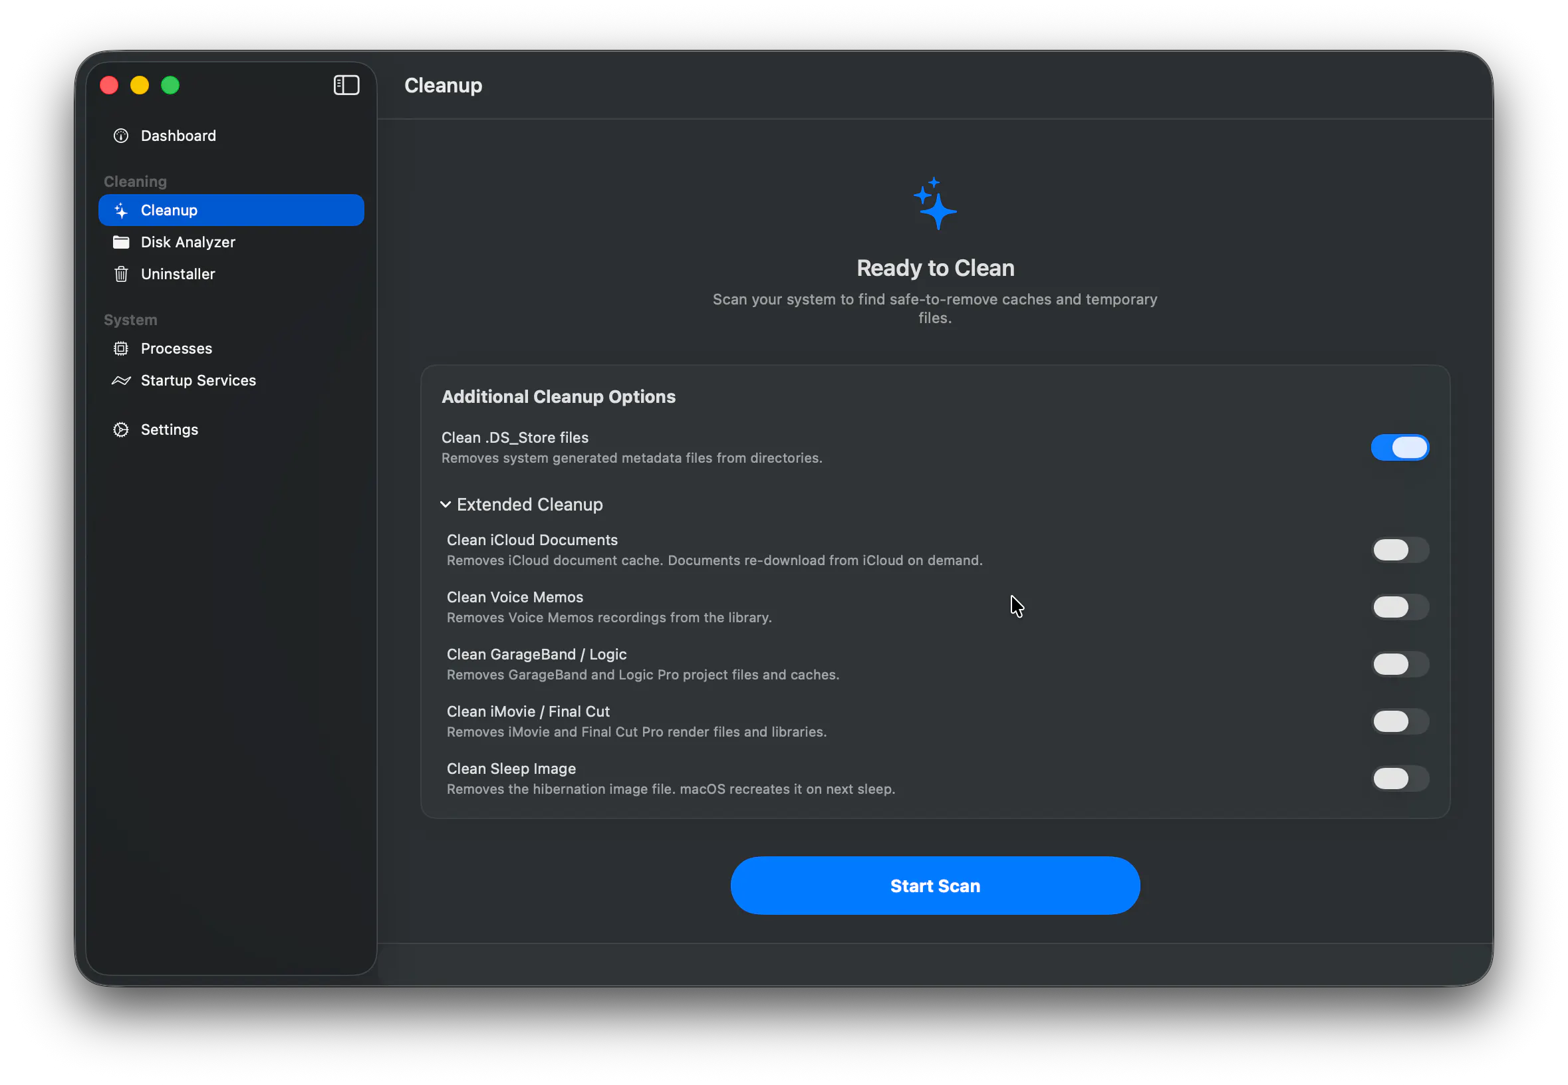Click the 'Ready to Clean' heading
This screenshot has width=1568, height=1085.
[x=935, y=268]
